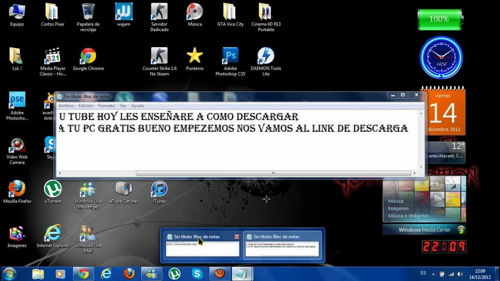Open the Formato menu in Bloc de notas
The width and height of the screenshot is (500, 281).
point(106,106)
